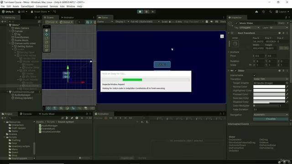Open the Layer dropdown
The image size is (292, 164).
pos(279,27)
